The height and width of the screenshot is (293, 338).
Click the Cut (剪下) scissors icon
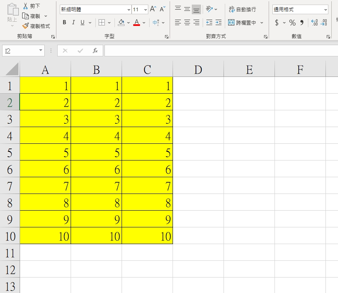tap(25, 6)
